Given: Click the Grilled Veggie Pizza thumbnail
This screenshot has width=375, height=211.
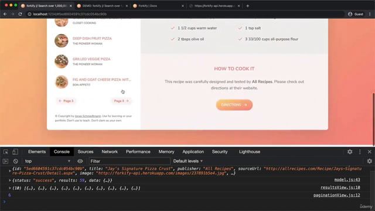Looking at the screenshot, I should pyautogui.click(x=62, y=61).
